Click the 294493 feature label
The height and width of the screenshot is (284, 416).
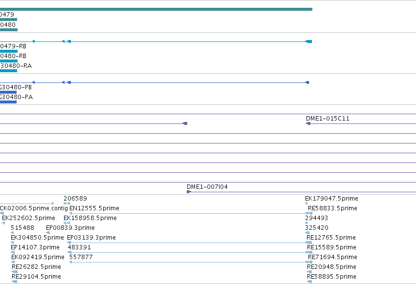[x=316, y=218]
